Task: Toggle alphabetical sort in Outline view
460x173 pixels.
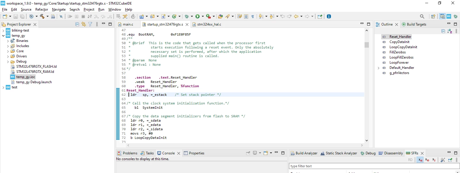Action: point(450,31)
